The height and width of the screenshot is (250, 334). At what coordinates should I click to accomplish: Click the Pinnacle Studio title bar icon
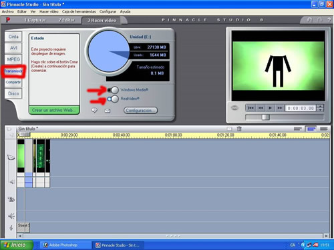(x=3, y=4)
